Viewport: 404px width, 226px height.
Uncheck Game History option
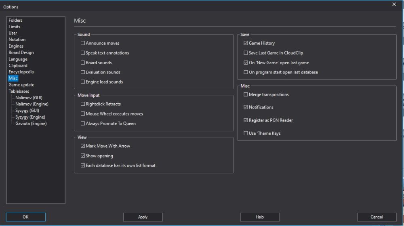246,43
